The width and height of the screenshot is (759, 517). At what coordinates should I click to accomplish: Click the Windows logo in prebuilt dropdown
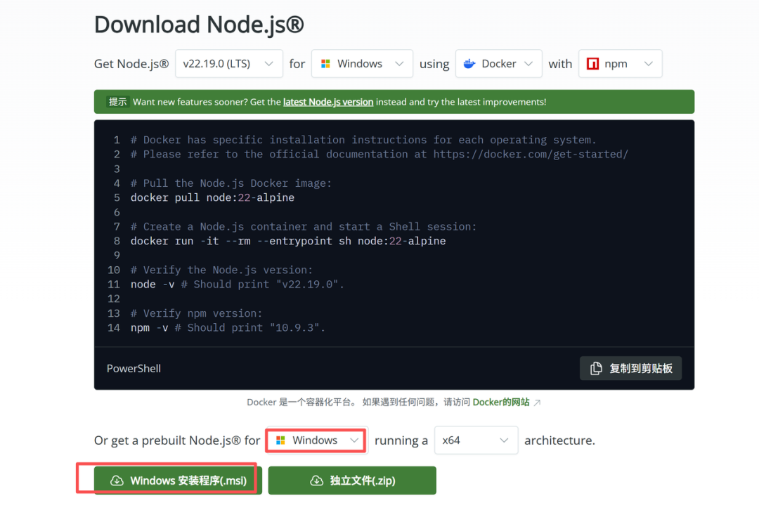pyautogui.click(x=280, y=440)
